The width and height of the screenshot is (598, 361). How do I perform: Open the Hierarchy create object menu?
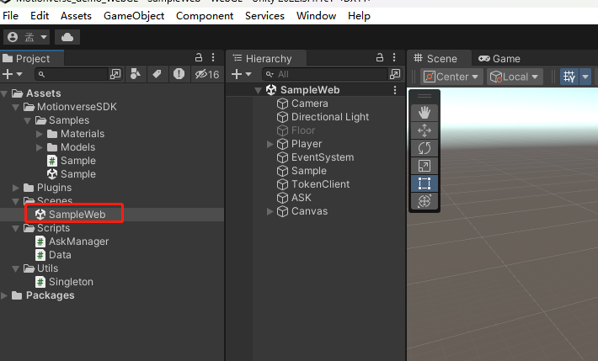pyautogui.click(x=242, y=74)
